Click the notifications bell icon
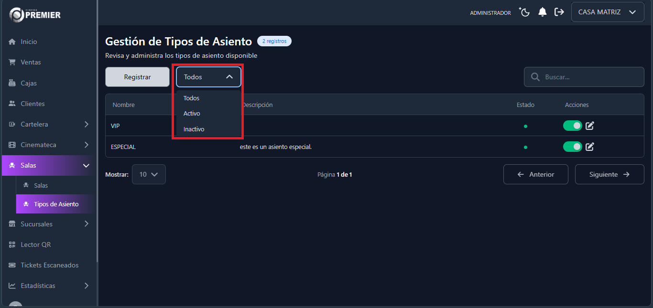The image size is (653, 308). click(x=542, y=12)
